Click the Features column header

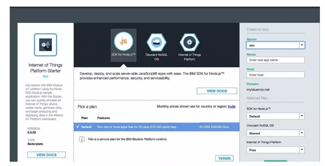point(103,118)
